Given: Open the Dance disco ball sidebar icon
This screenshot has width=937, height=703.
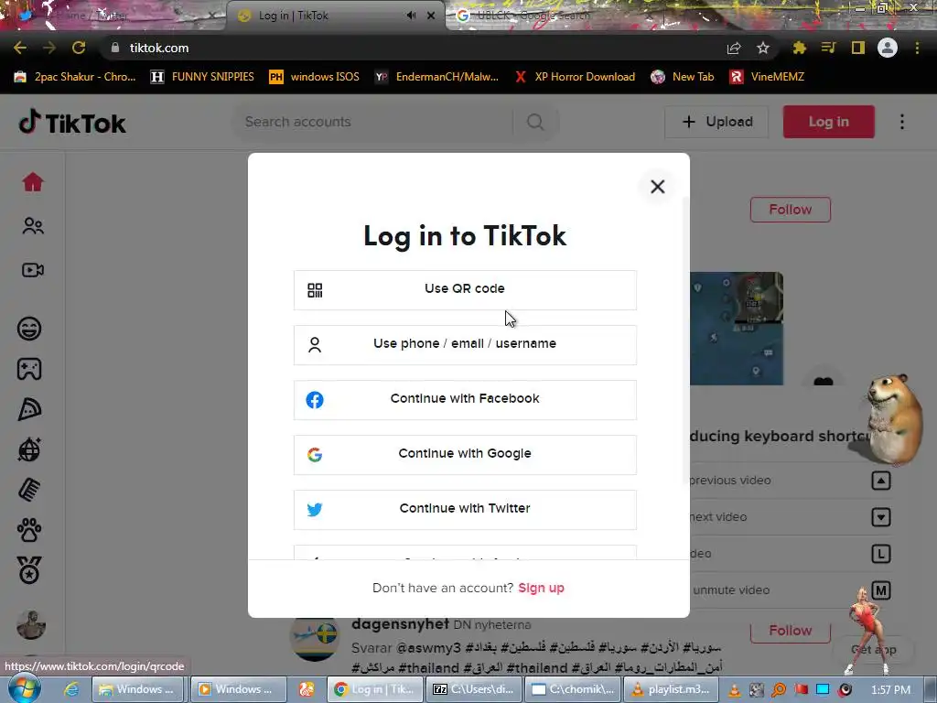Looking at the screenshot, I should (x=29, y=449).
